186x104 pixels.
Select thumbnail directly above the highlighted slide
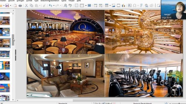[x=5, y=32]
